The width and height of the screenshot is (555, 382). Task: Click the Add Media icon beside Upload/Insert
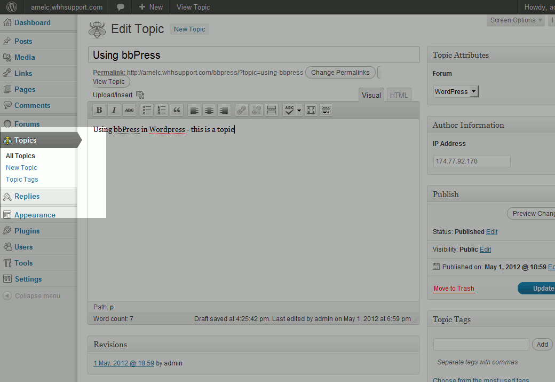(140, 95)
